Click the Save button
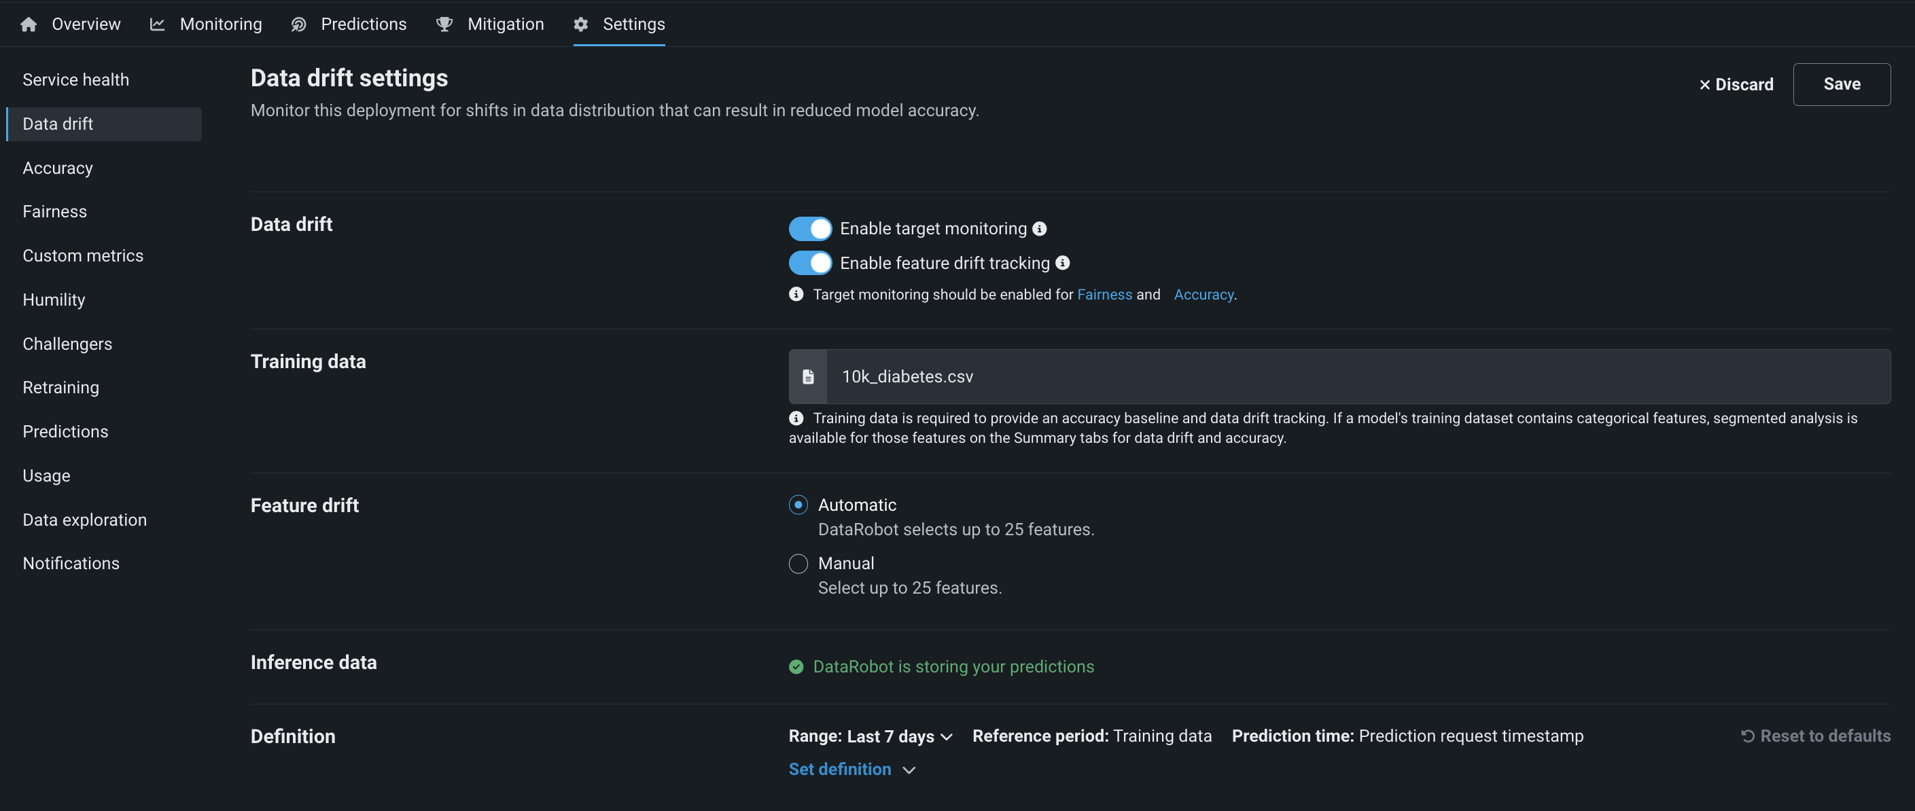The height and width of the screenshot is (811, 1915). tap(1842, 85)
